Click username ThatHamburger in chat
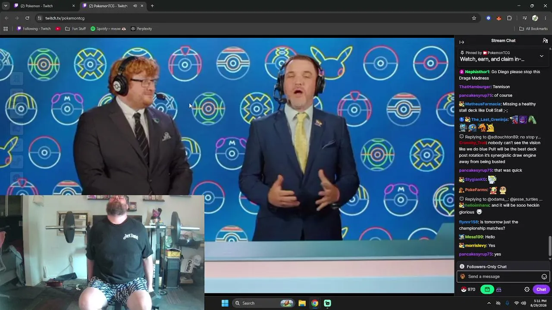Viewport: 552px width, 310px height. click(x=475, y=87)
